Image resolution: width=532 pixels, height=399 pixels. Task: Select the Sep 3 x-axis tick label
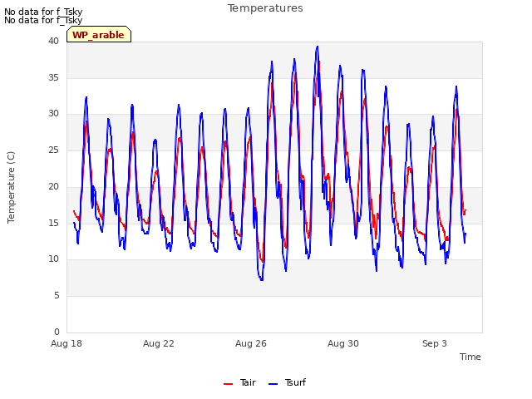[435, 343]
